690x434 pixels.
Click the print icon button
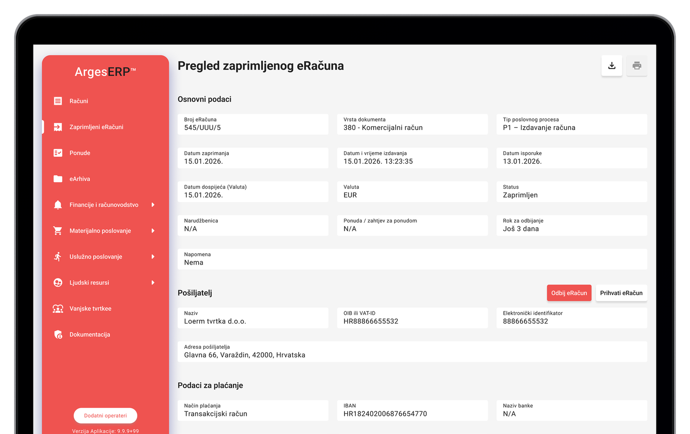pos(637,66)
